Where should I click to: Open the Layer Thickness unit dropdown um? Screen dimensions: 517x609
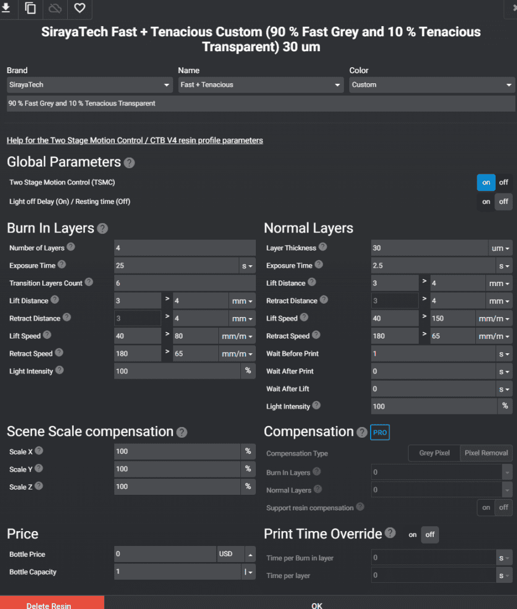click(x=500, y=248)
